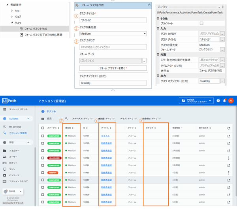
Task: Click the hourglass wait-for-form-task icon
Action: (22, 35)
